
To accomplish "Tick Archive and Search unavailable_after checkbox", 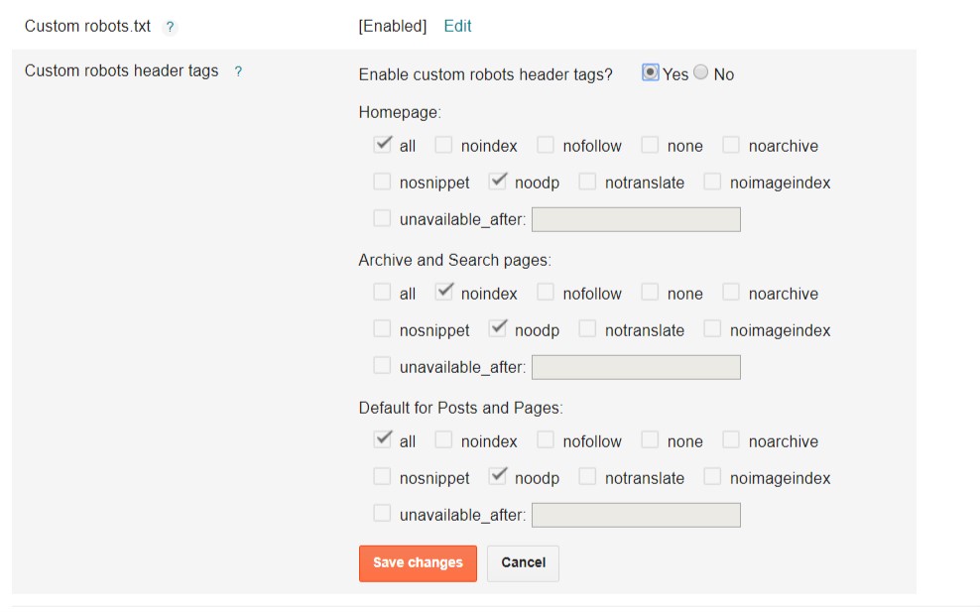I will (x=382, y=366).
